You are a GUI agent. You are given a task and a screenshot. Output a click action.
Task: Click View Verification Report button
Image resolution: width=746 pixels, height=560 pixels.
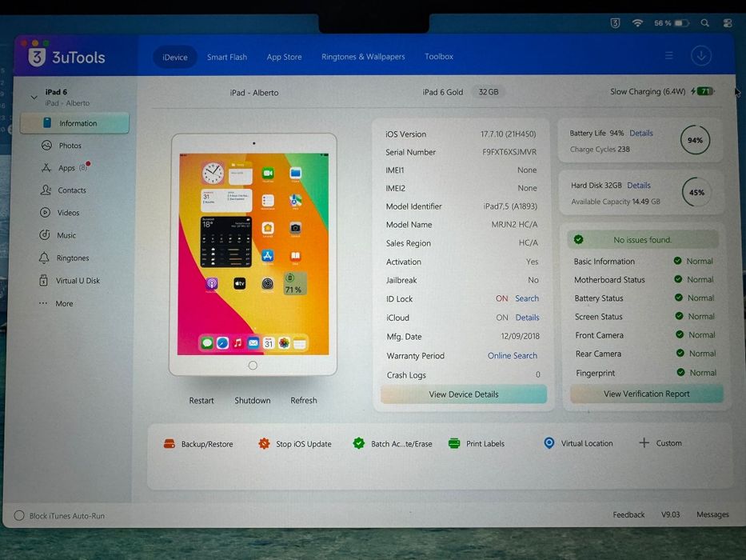click(x=646, y=394)
